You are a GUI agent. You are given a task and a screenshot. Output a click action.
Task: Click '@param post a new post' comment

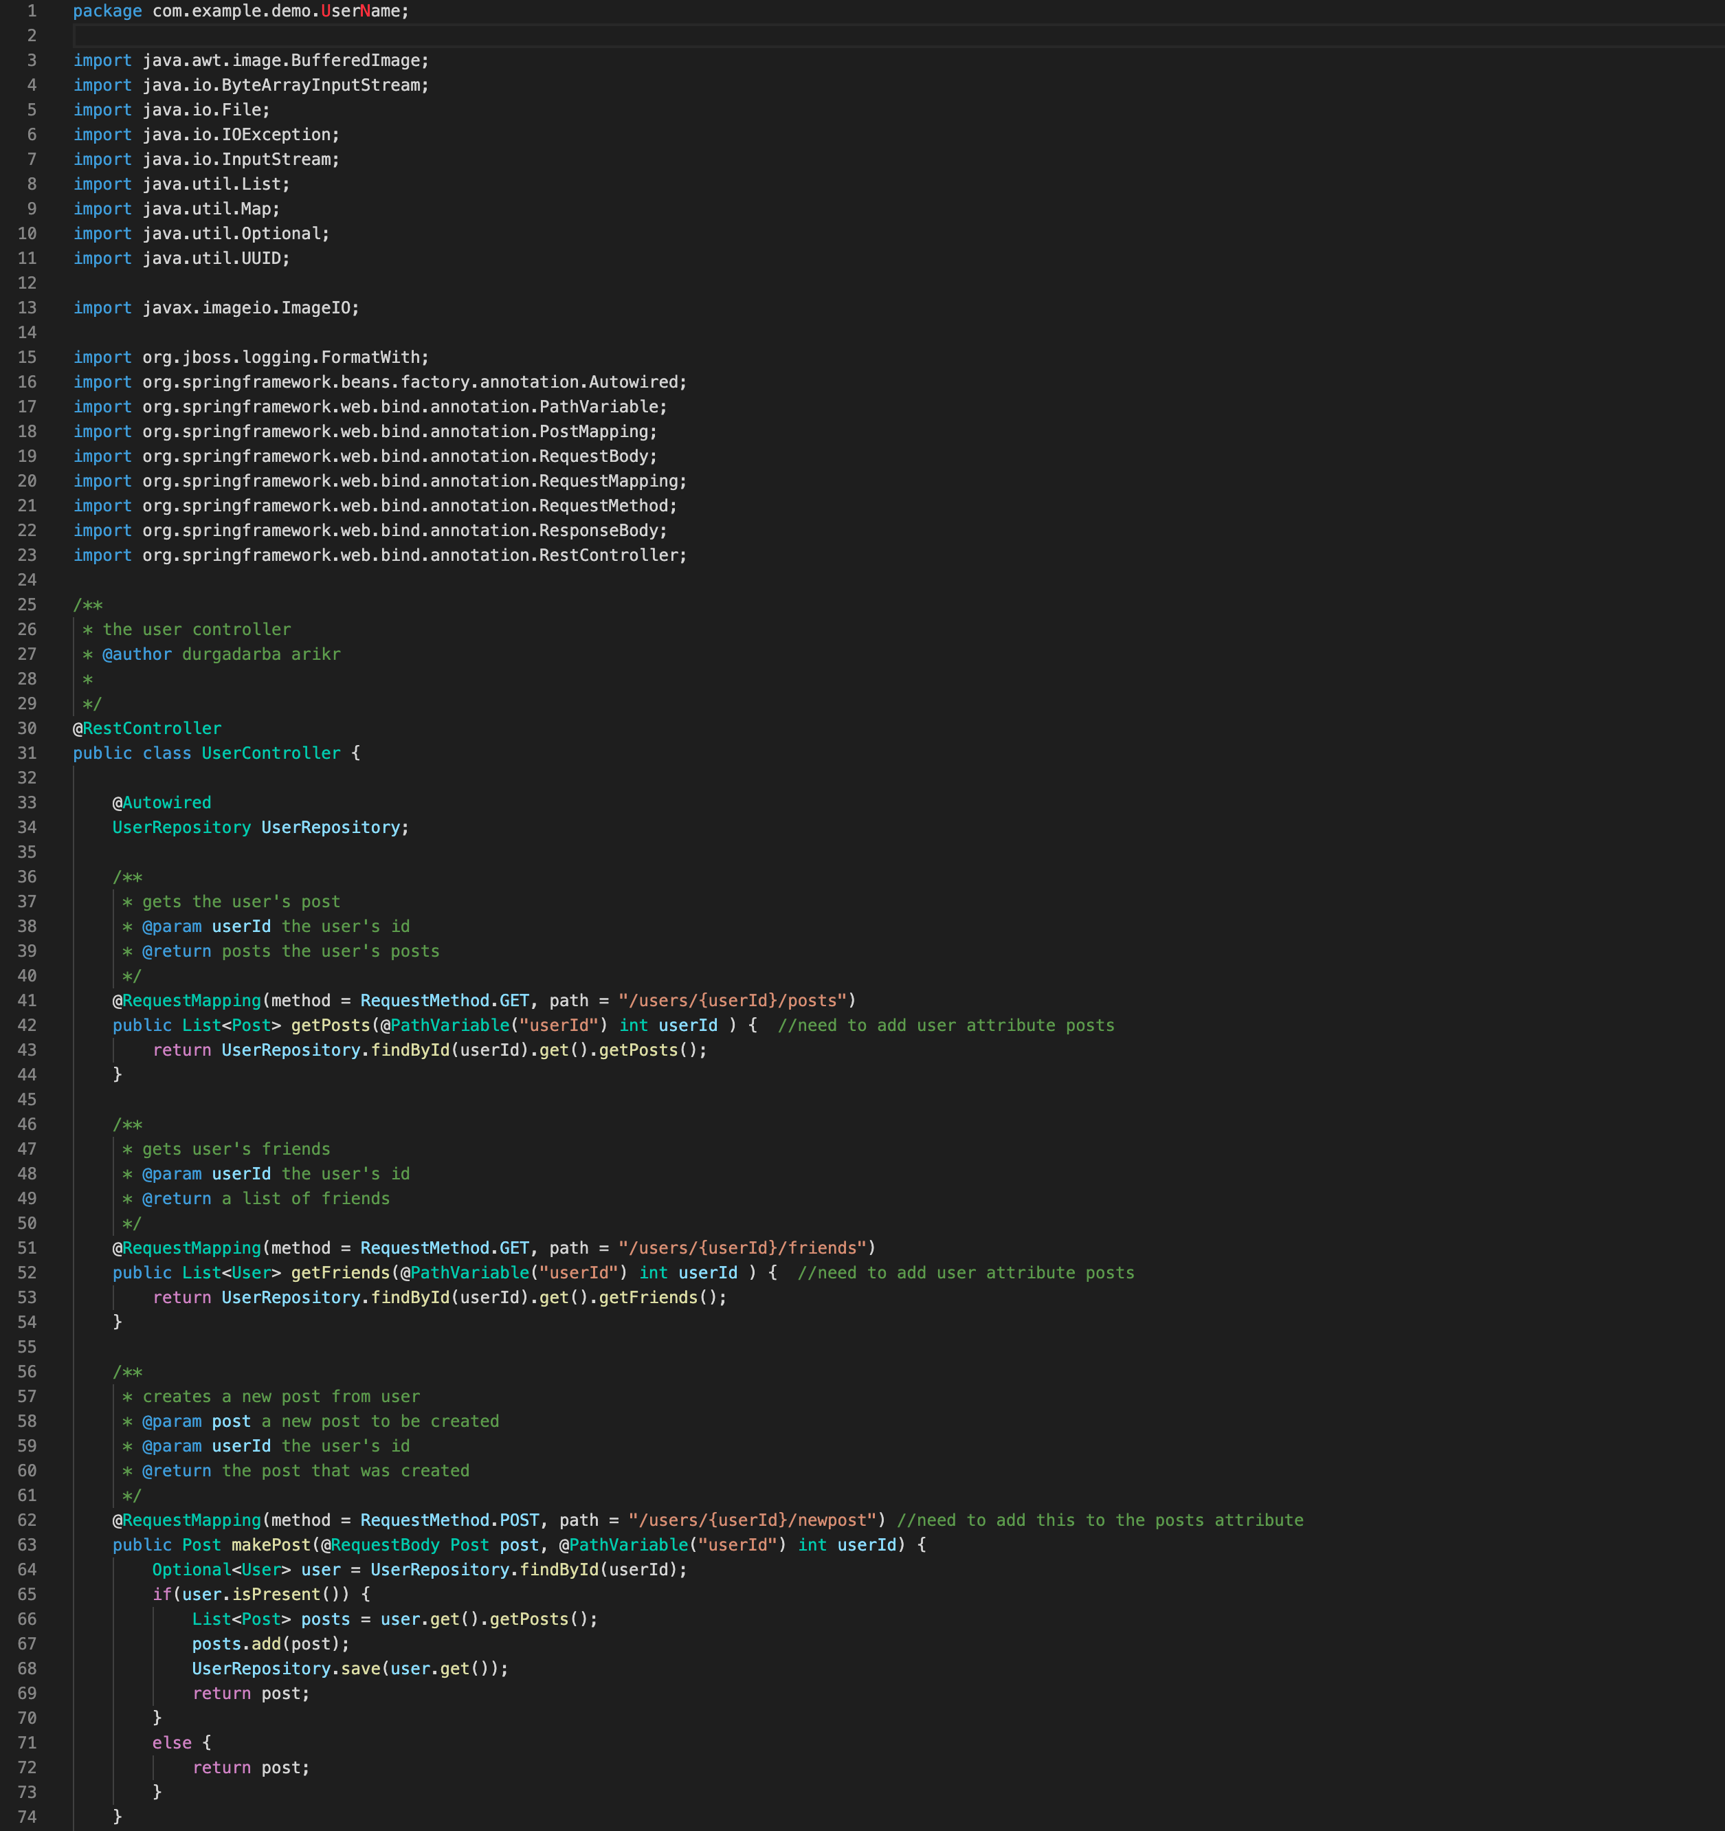pos(320,1422)
